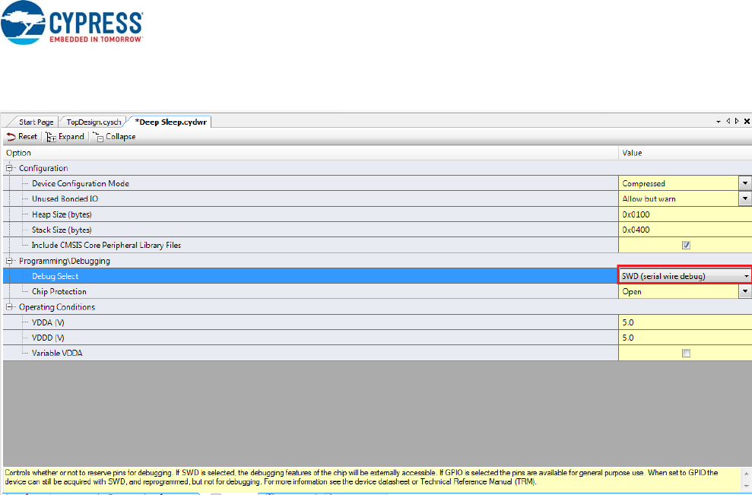Click the Reset toolbar icon
The height and width of the screenshot is (495, 752).
click(11, 137)
